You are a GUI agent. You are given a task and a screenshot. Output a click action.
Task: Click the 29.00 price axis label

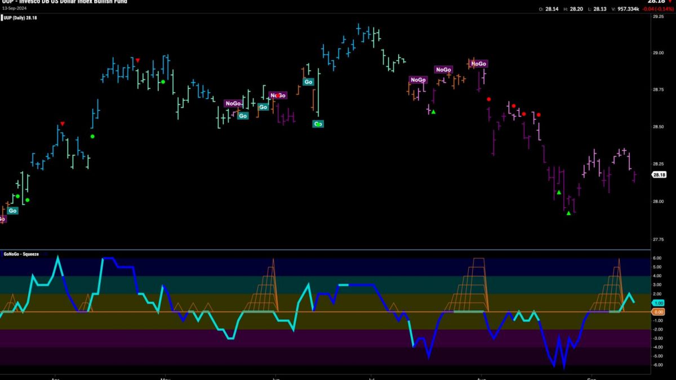tap(659, 53)
